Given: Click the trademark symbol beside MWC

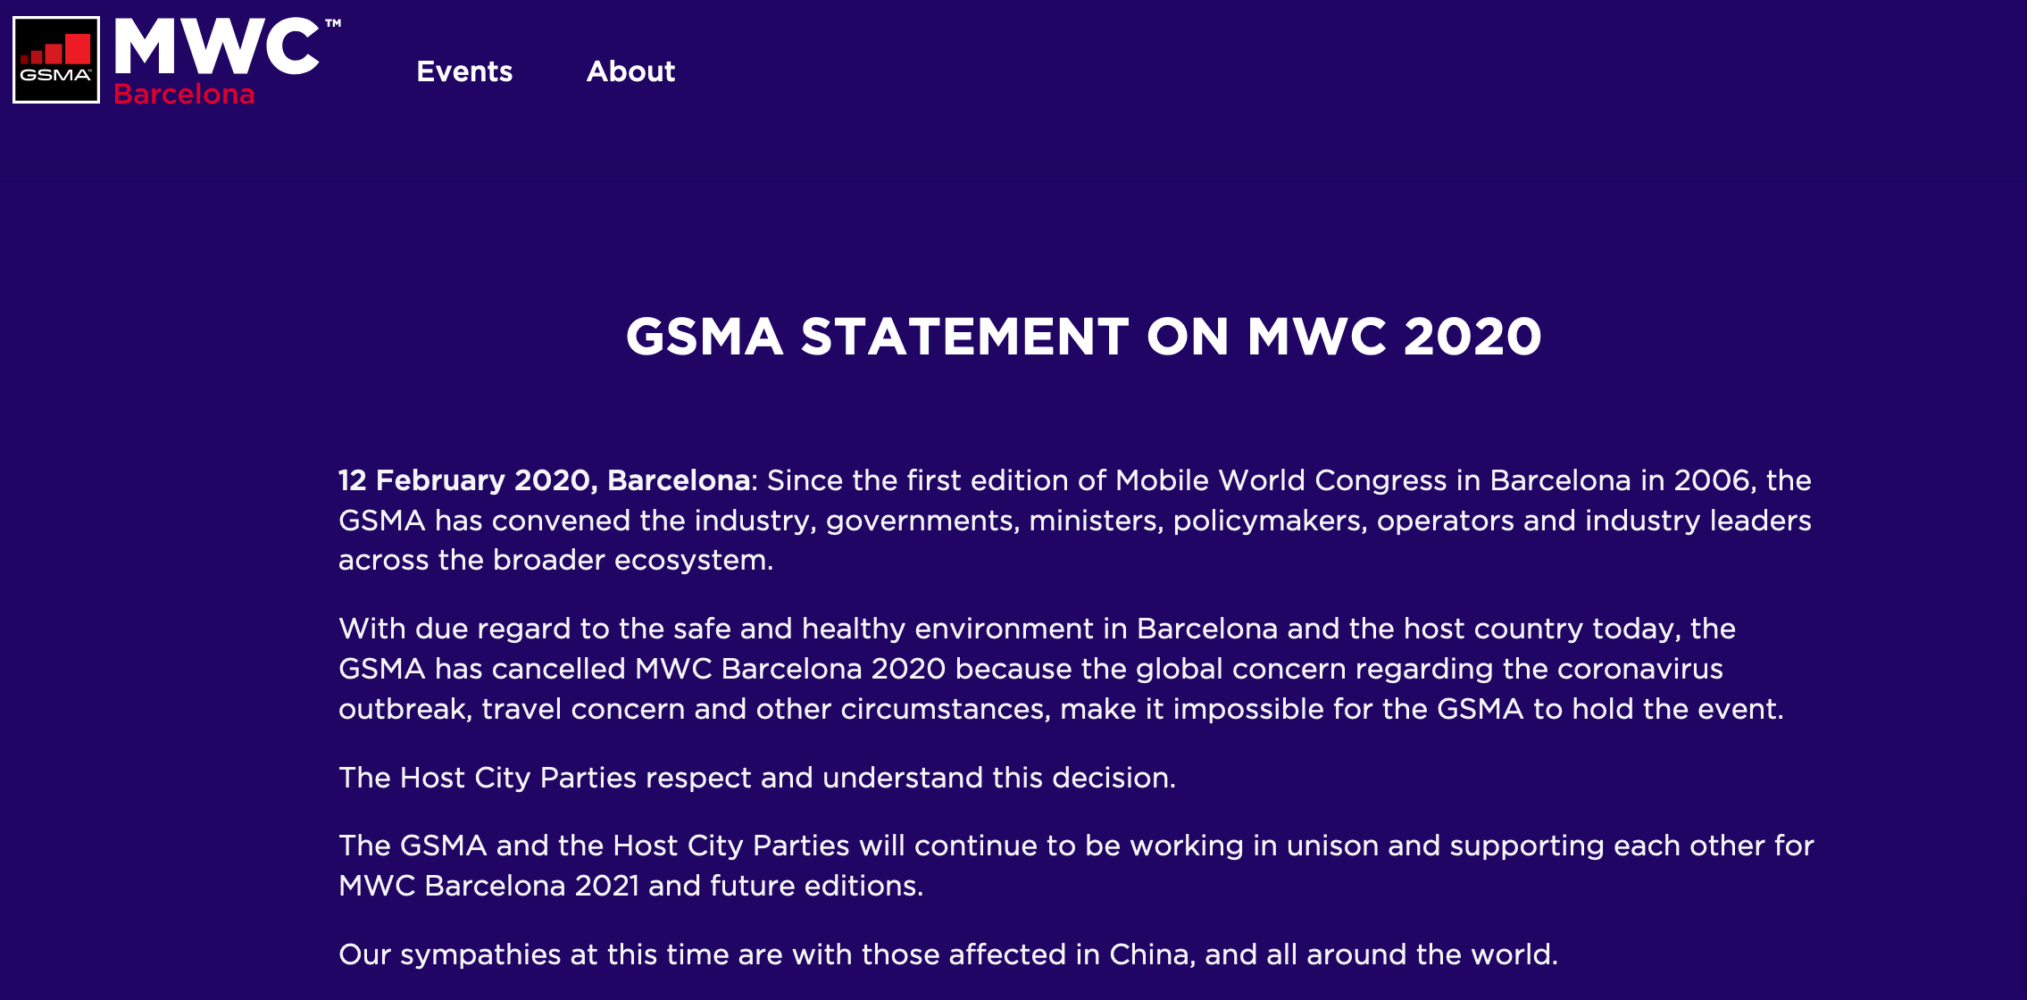Looking at the screenshot, I should coord(333,23).
